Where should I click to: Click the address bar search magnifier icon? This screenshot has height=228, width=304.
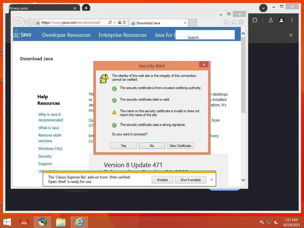(110, 22)
